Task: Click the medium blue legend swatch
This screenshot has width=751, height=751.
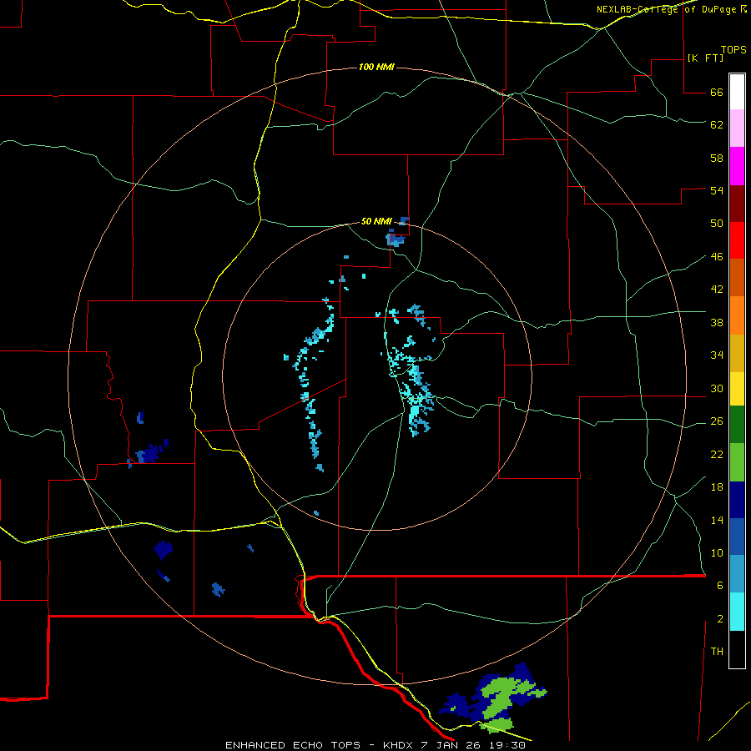Action: [737, 537]
